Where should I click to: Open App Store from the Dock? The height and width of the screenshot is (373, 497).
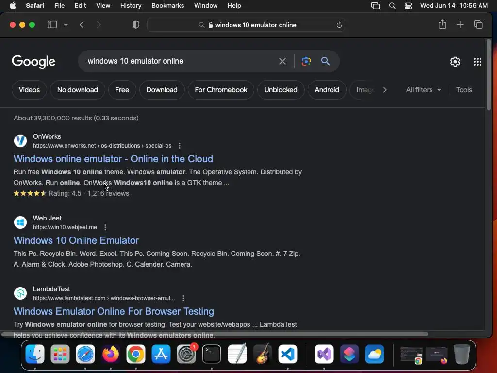click(161, 354)
